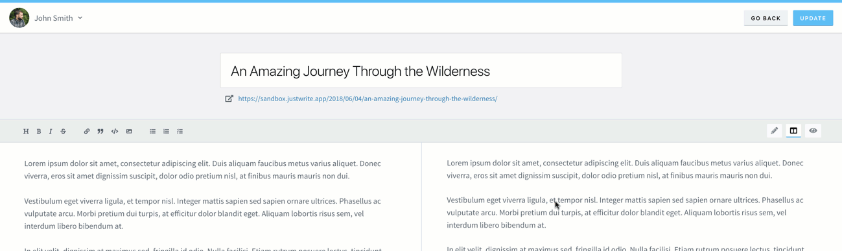
Task: Click the post title input field
Action: point(421,71)
